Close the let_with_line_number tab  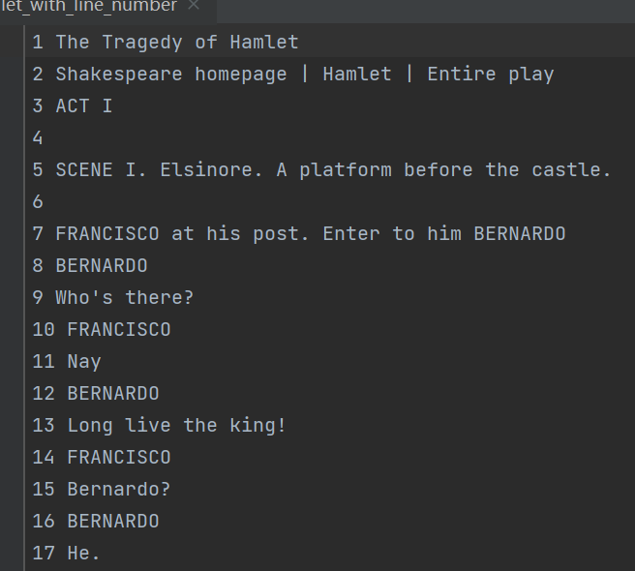(x=194, y=6)
